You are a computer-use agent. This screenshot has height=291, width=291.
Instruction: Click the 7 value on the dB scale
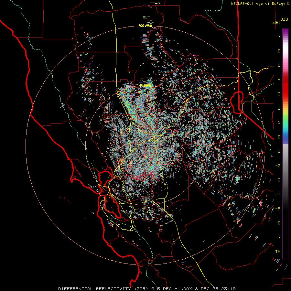(x=279, y=36)
